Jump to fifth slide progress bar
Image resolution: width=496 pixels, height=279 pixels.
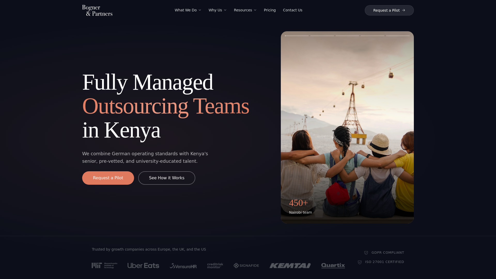pos(398,36)
